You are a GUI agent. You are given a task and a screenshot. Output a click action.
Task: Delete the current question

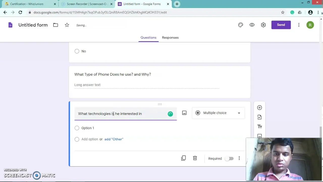click(195, 158)
